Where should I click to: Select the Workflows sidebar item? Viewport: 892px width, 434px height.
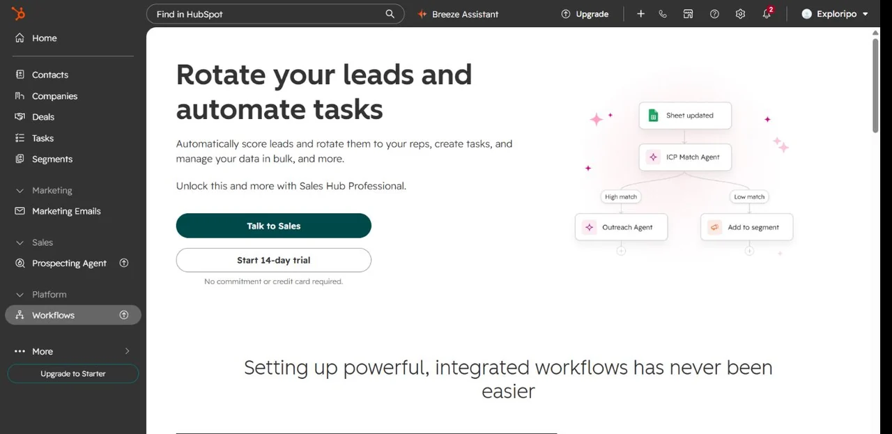pyautogui.click(x=73, y=315)
